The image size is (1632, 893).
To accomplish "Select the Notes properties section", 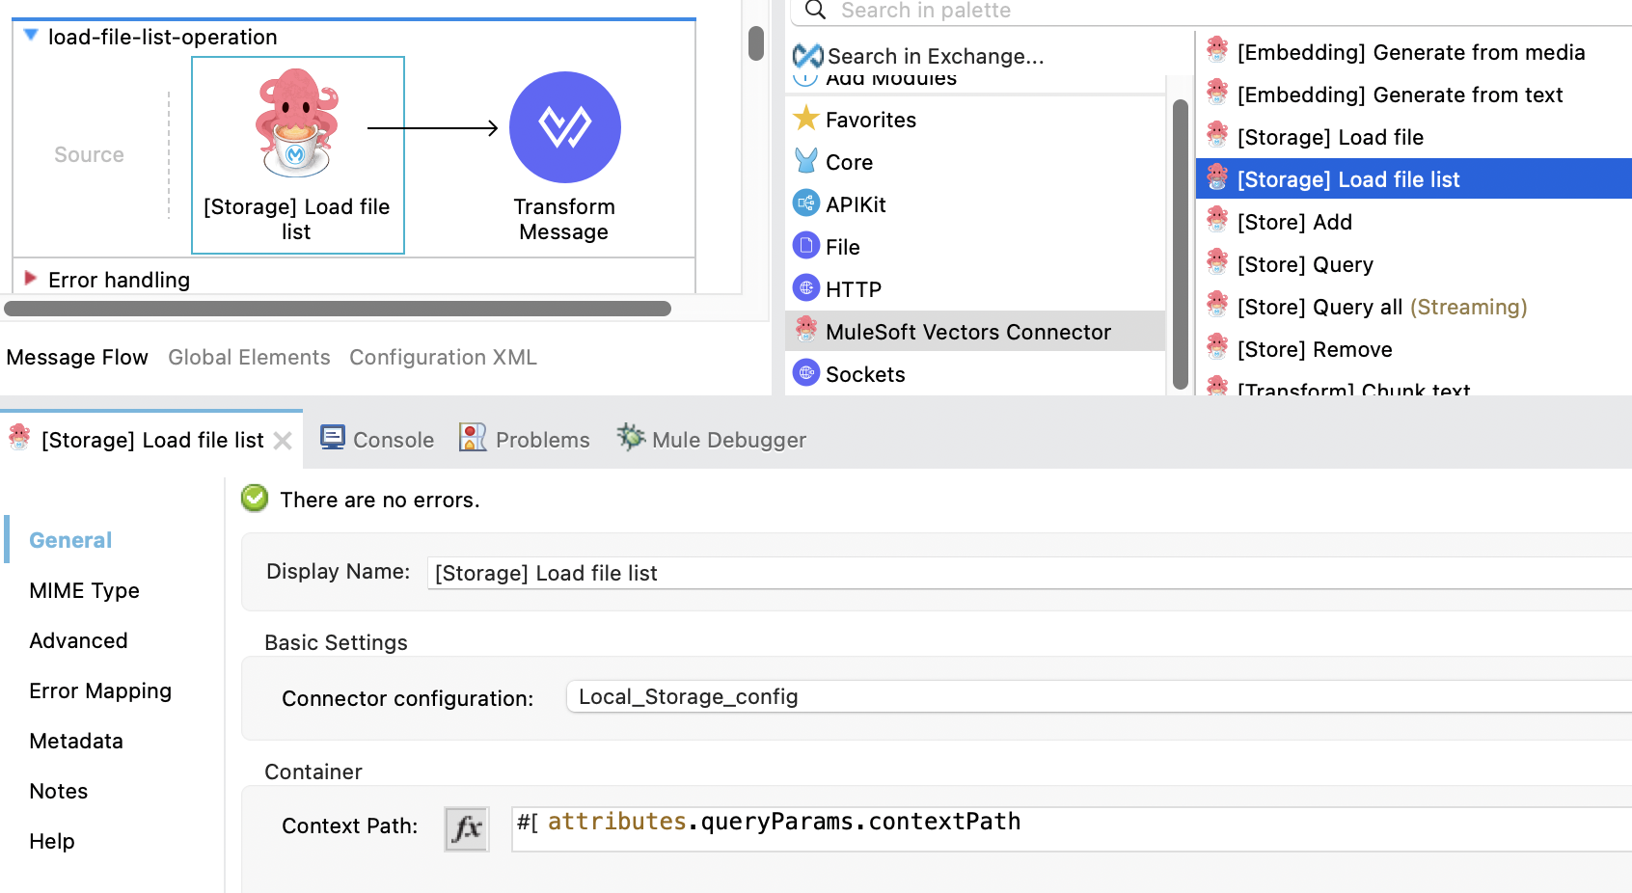I will coord(58,791).
